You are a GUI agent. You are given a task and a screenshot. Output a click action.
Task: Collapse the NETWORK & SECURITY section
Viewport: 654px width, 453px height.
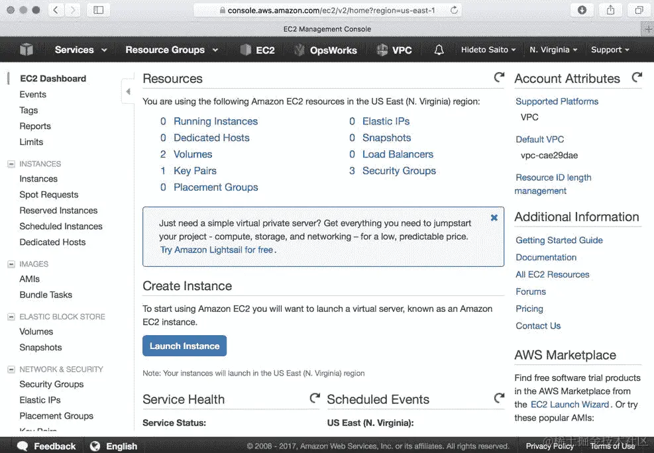coord(11,370)
